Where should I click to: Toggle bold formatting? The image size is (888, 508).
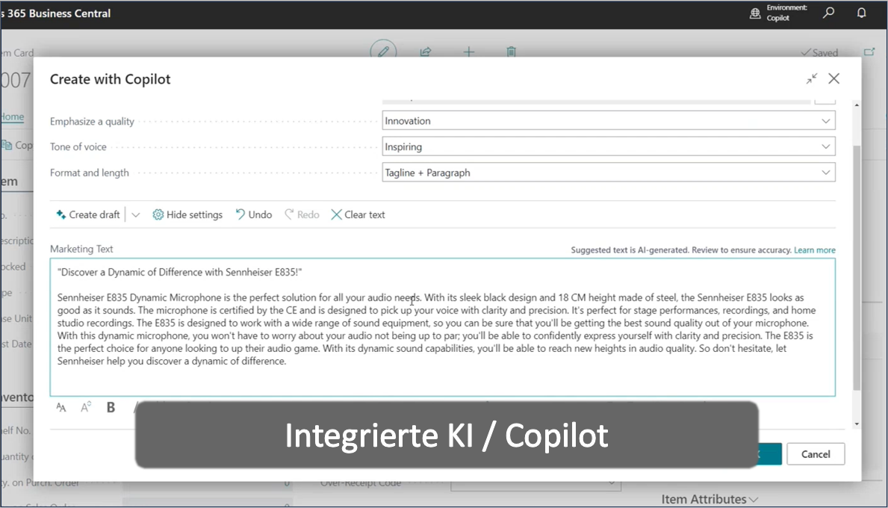pos(111,407)
